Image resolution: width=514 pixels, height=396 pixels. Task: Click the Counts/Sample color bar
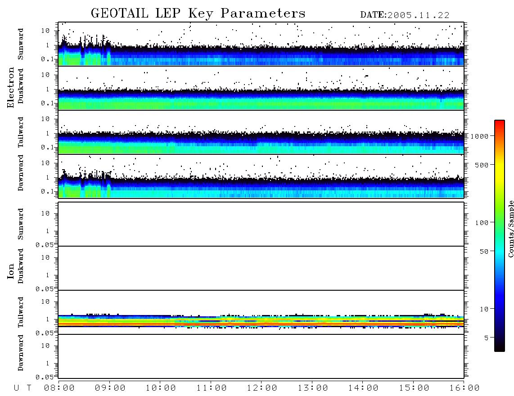point(500,236)
